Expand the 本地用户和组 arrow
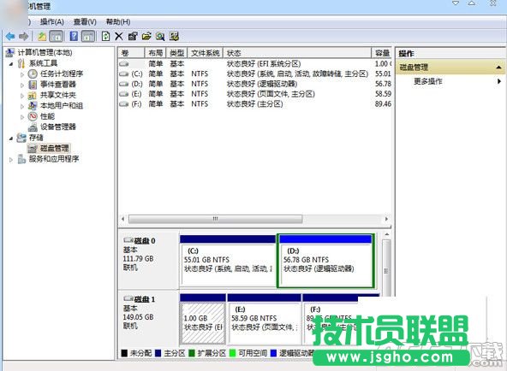The image size is (507, 371). tap(22, 107)
